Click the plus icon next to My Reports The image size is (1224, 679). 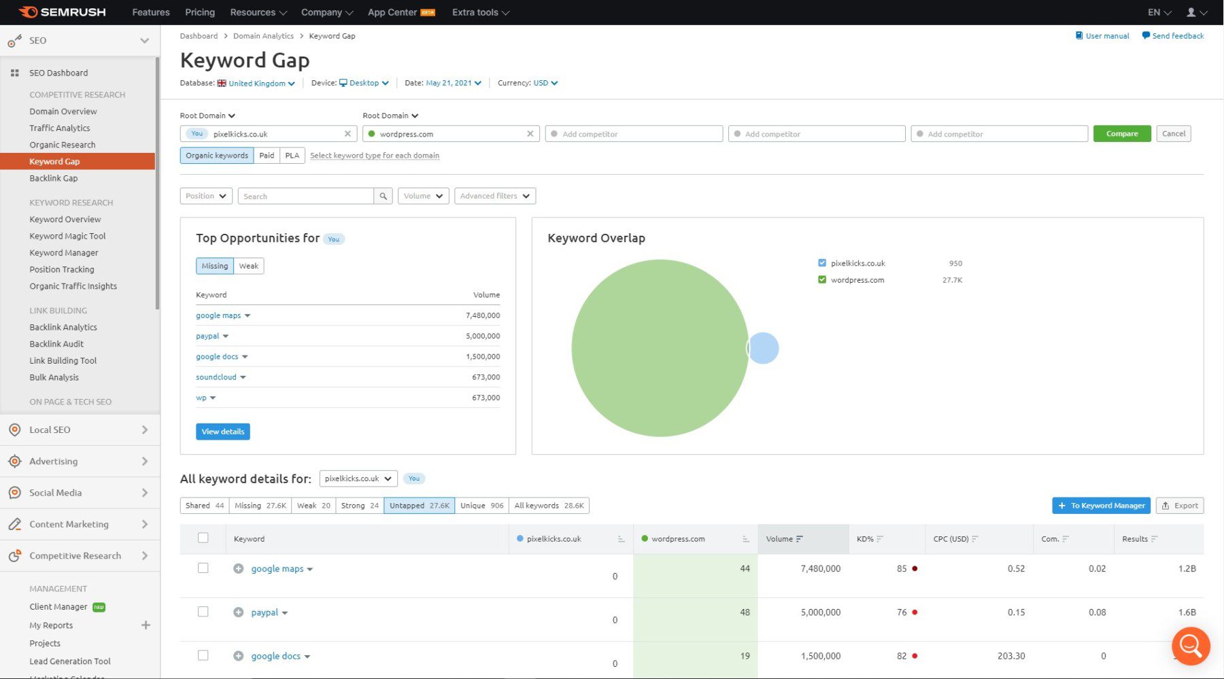pyautogui.click(x=146, y=625)
